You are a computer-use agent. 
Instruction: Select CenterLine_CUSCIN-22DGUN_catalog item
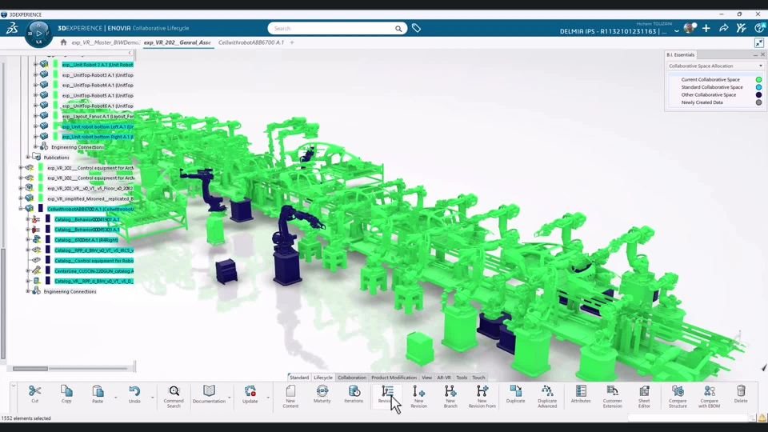(94, 271)
